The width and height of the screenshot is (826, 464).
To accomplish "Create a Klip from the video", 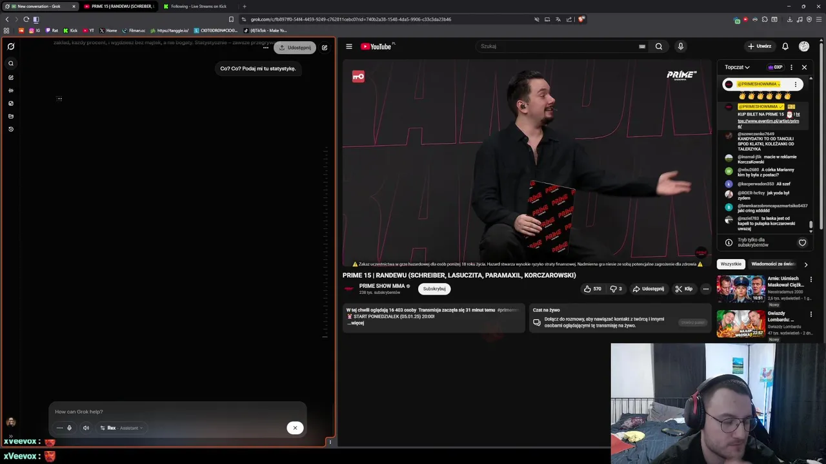I will tap(684, 289).
